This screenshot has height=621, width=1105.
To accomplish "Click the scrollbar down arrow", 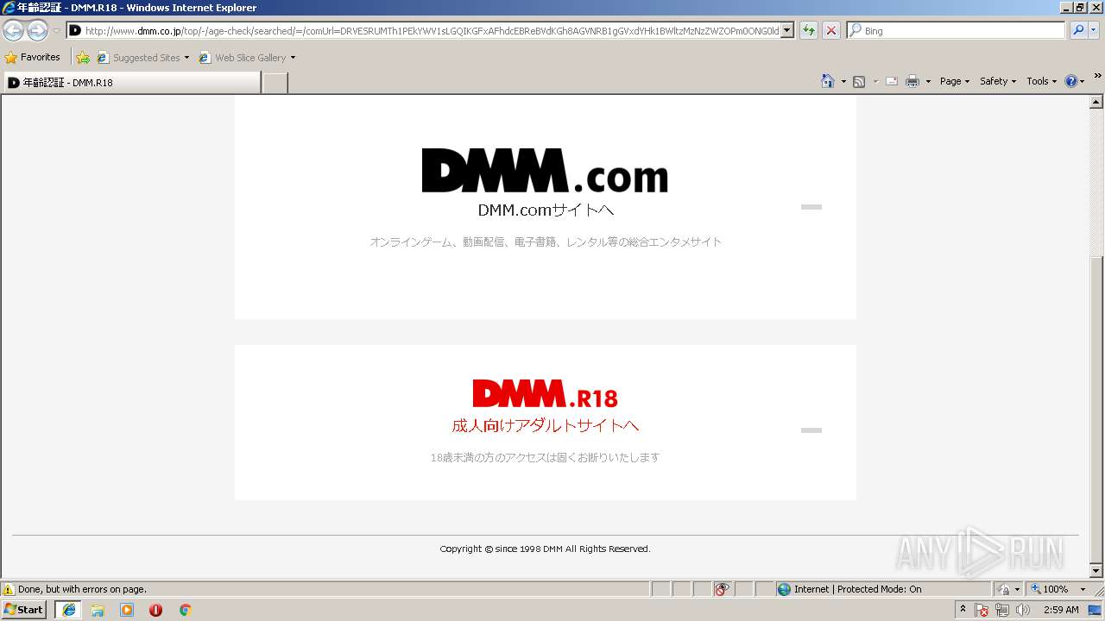I will coord(1096,571).
